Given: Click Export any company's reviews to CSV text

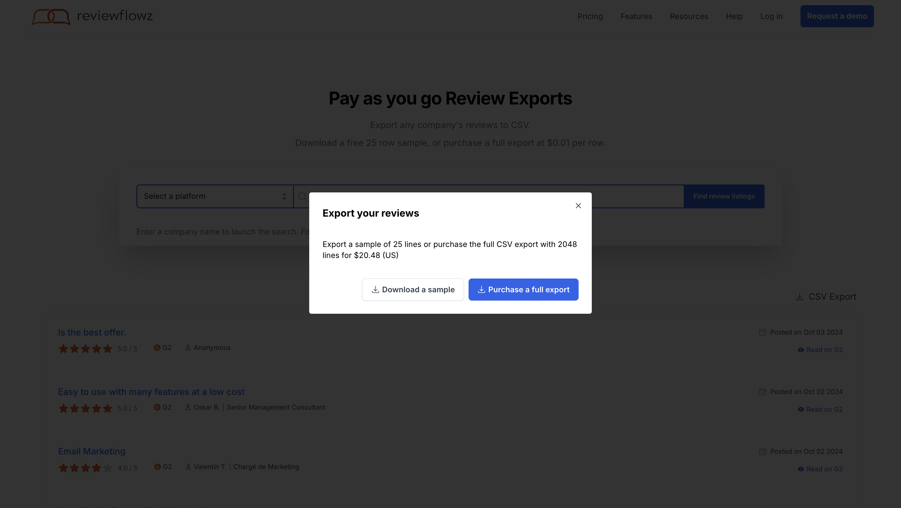Looking at the screenshot, I should click(450, 125).
